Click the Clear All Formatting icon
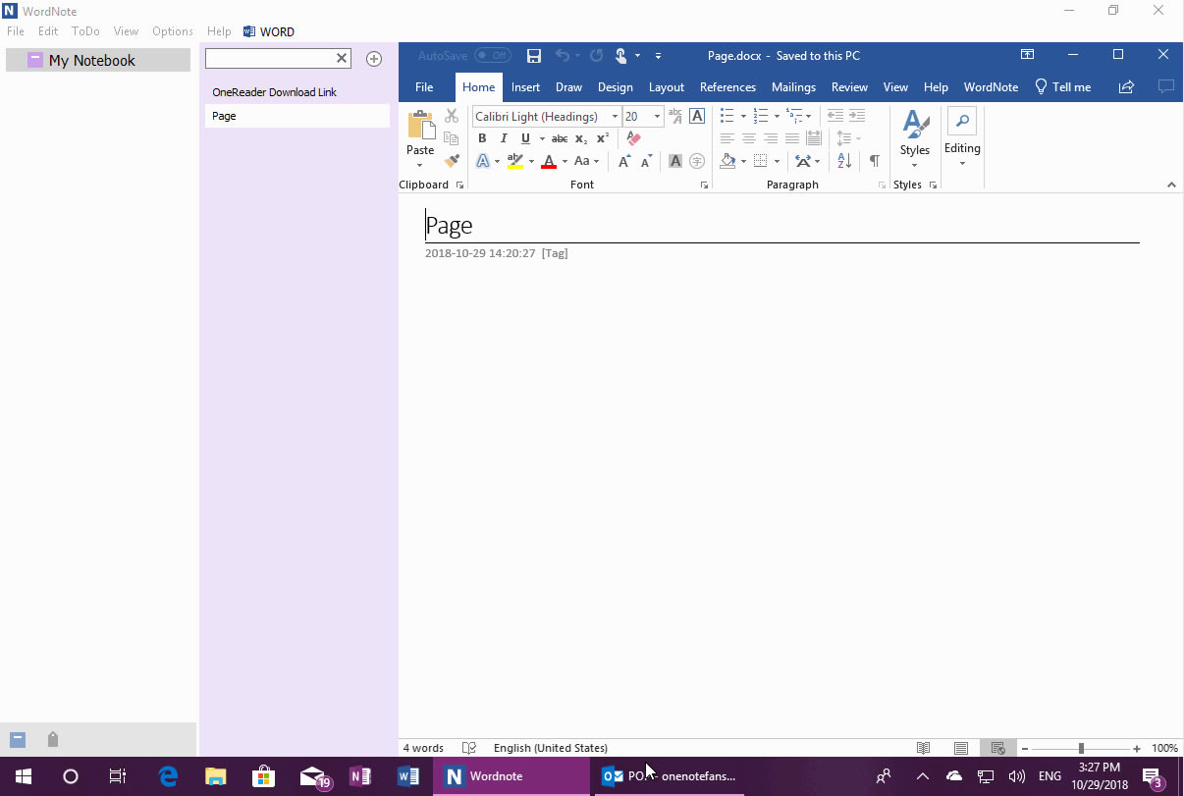 [x=633, y=138]
